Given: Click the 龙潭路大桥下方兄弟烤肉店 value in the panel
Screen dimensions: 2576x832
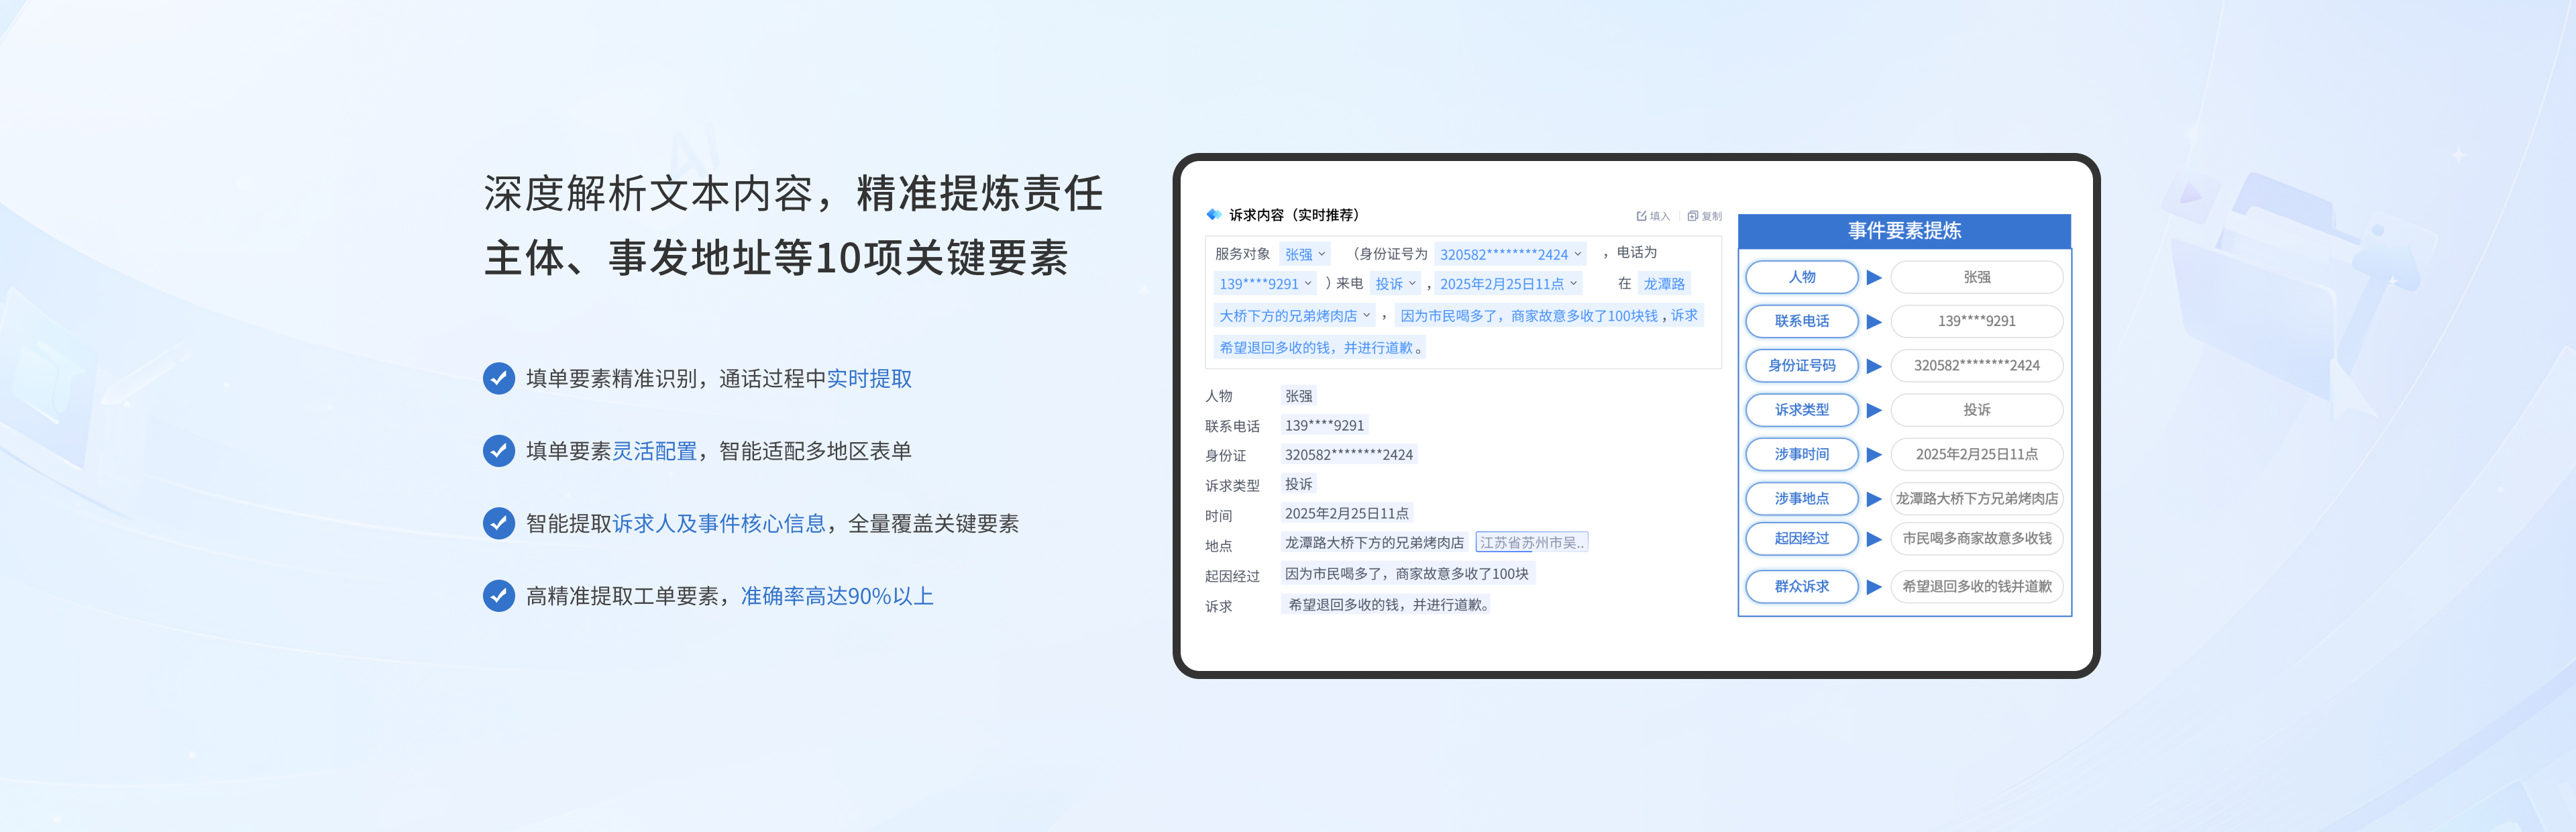Looking at the screenshot, I should 1977,498.
